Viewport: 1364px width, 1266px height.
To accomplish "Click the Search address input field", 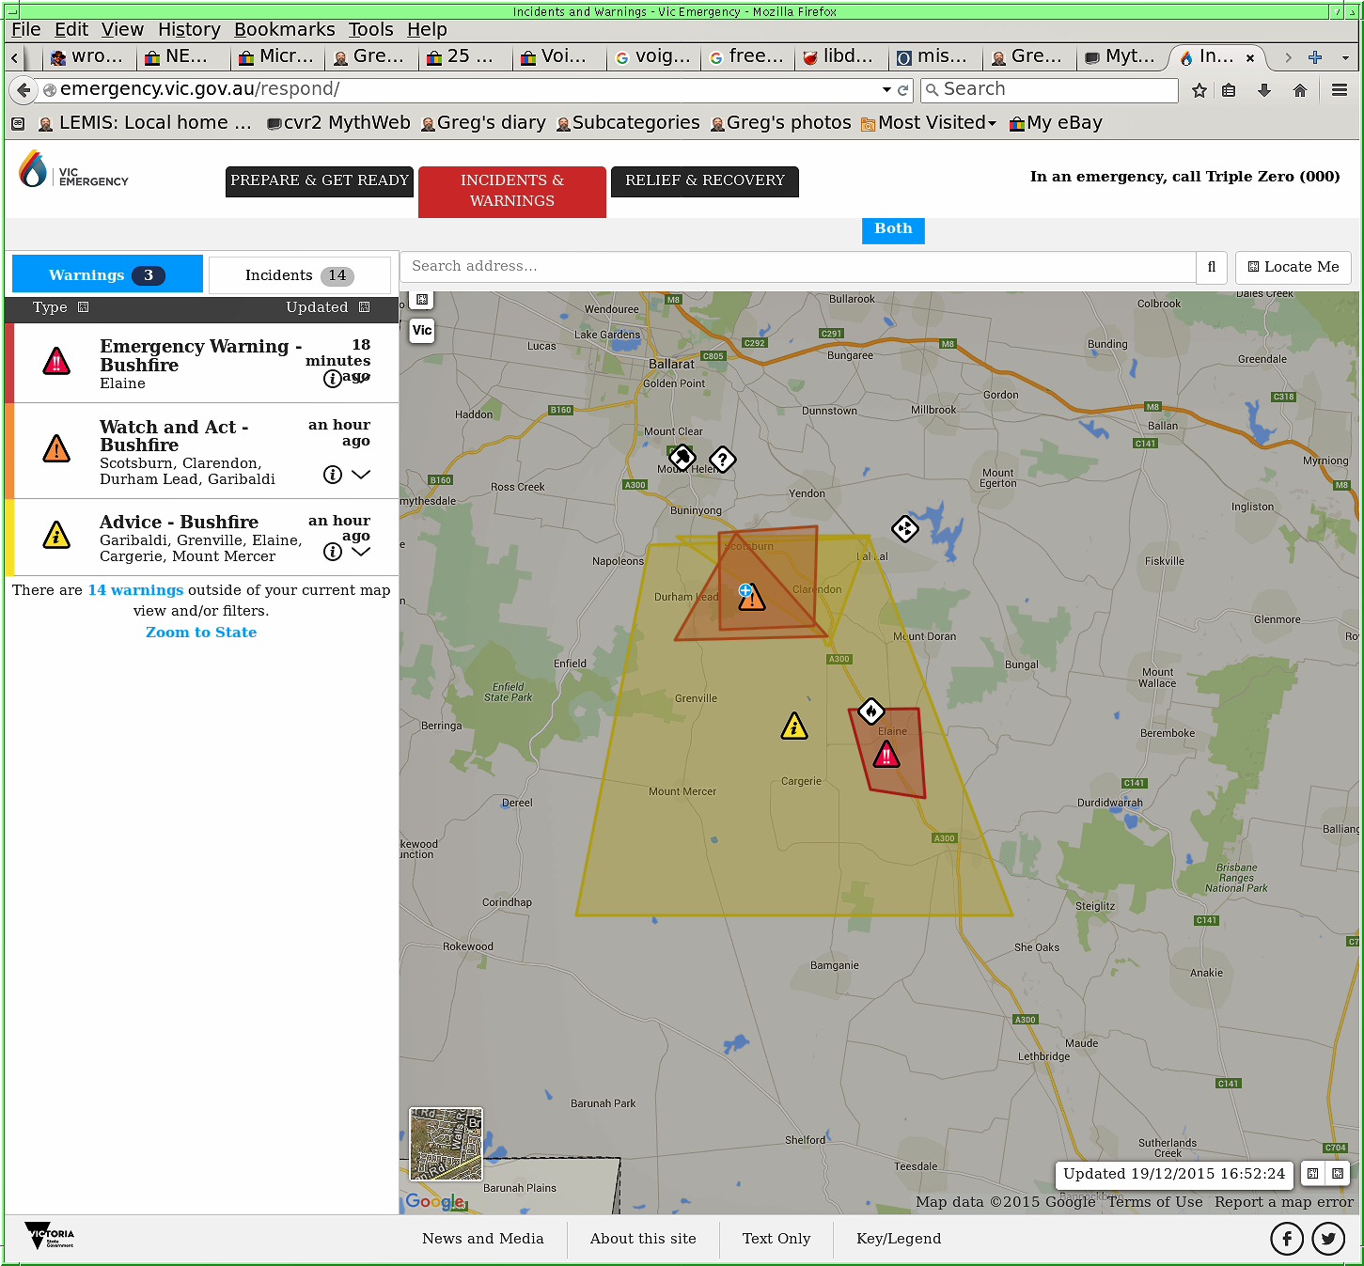I will 798,267.
